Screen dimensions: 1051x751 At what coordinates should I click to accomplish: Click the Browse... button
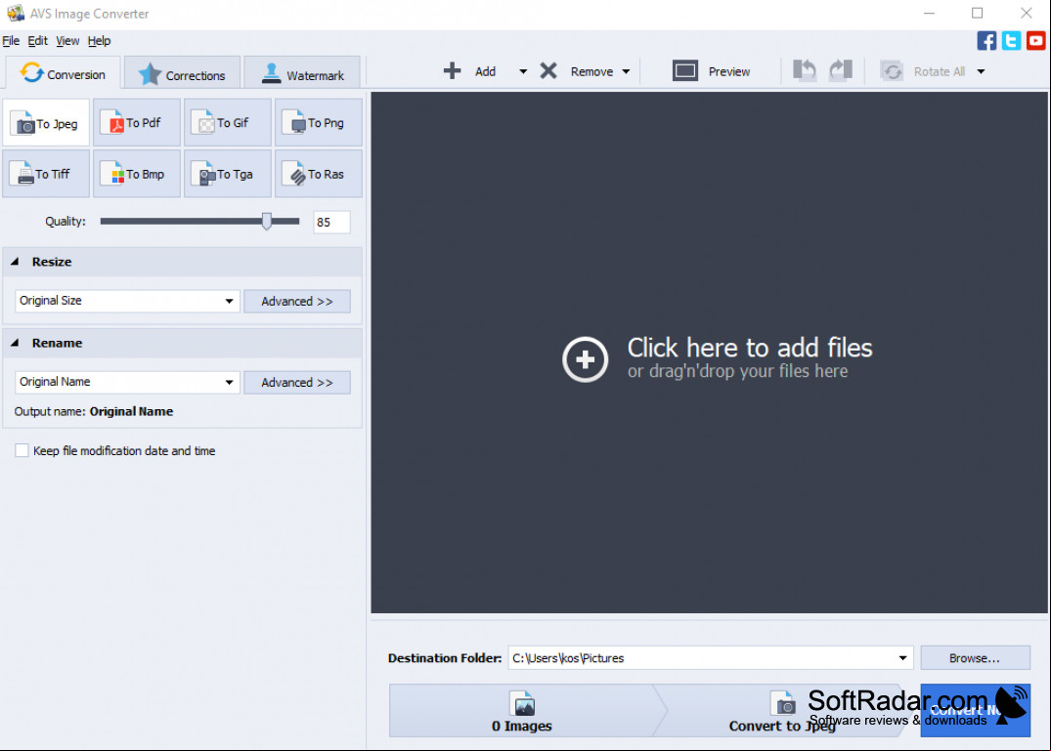coord(976,658)
